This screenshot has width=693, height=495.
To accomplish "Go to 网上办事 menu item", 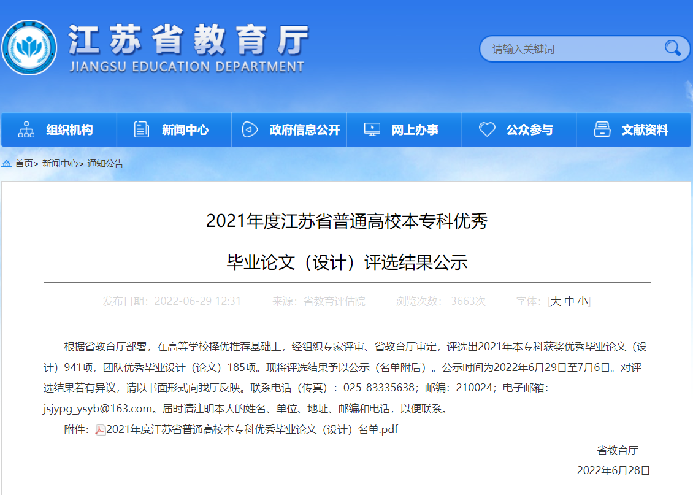I will point(415,130).
